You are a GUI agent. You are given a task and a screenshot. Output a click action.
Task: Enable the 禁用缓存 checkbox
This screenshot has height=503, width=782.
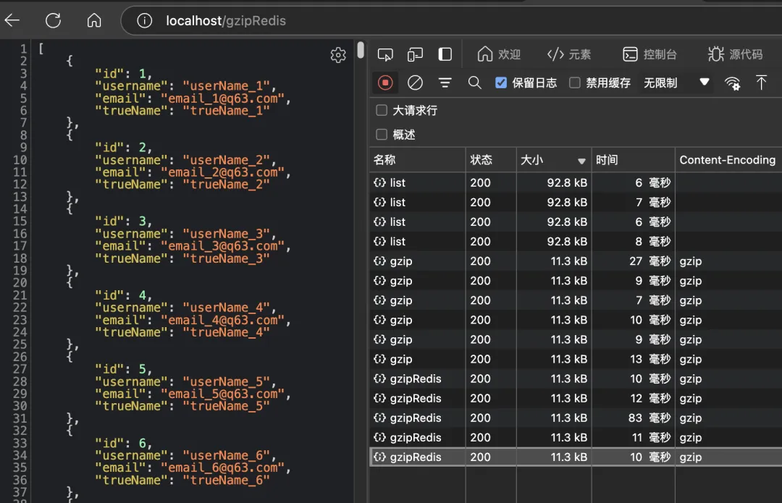[x=575, y=83]
